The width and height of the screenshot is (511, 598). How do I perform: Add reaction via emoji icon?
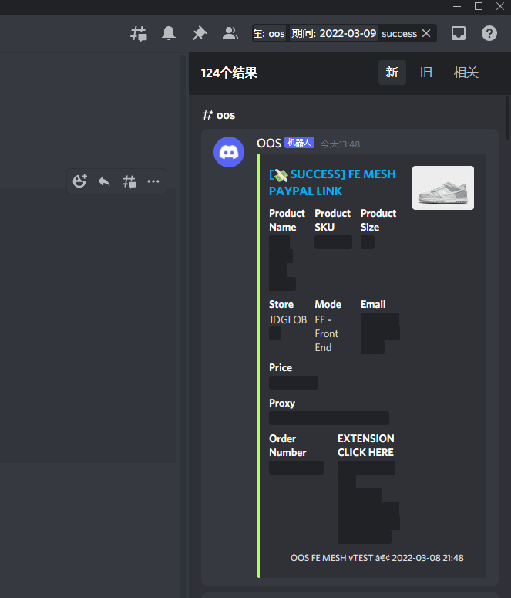tap(80, 181)
